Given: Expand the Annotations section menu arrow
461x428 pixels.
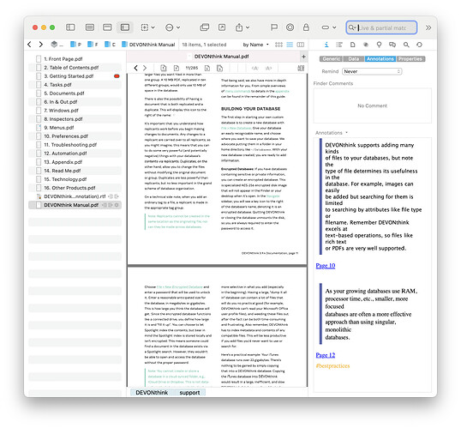Looking at the screenshot, I should coord(347,132).
